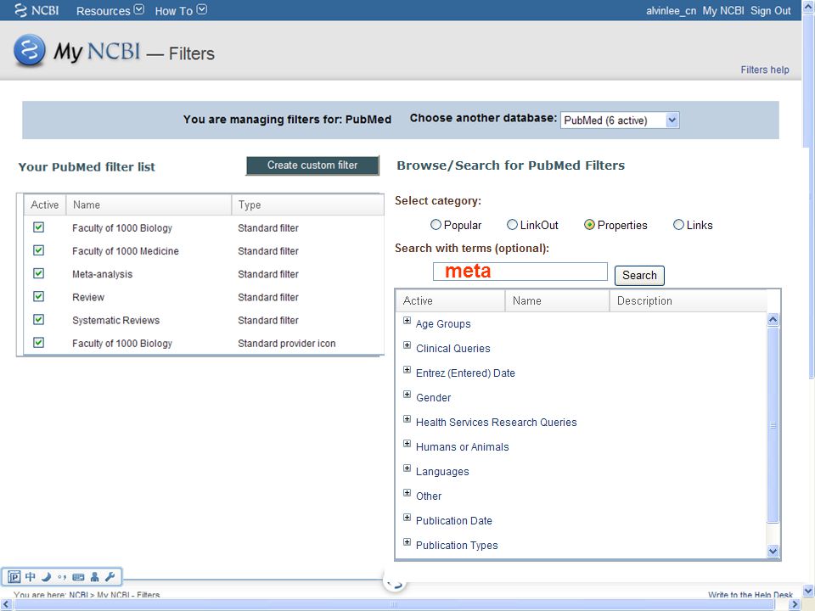Select the Links category radio button
Viewport: 815px width, 611px height.
click(x=678, y=224)
